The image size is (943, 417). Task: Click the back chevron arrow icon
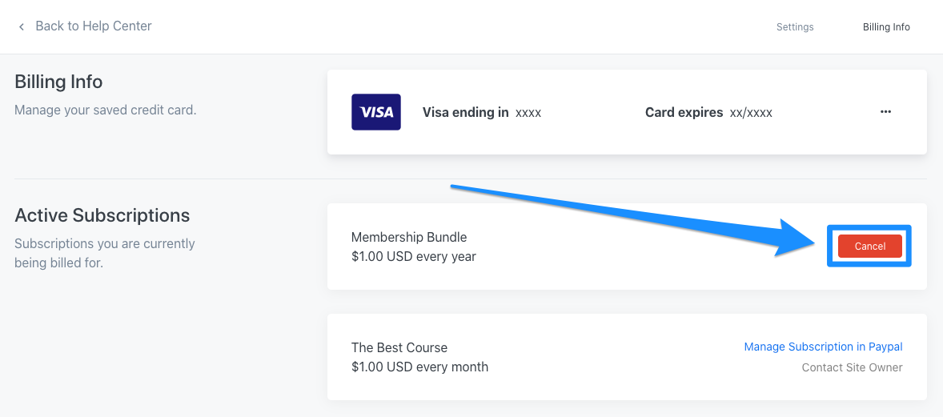point(22,26)
